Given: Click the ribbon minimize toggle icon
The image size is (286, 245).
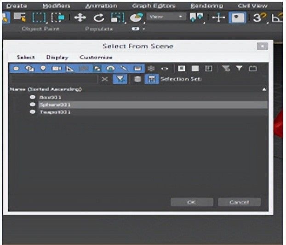Looking at the screenshot, I should pyautogui.click(x=135, y=29).
